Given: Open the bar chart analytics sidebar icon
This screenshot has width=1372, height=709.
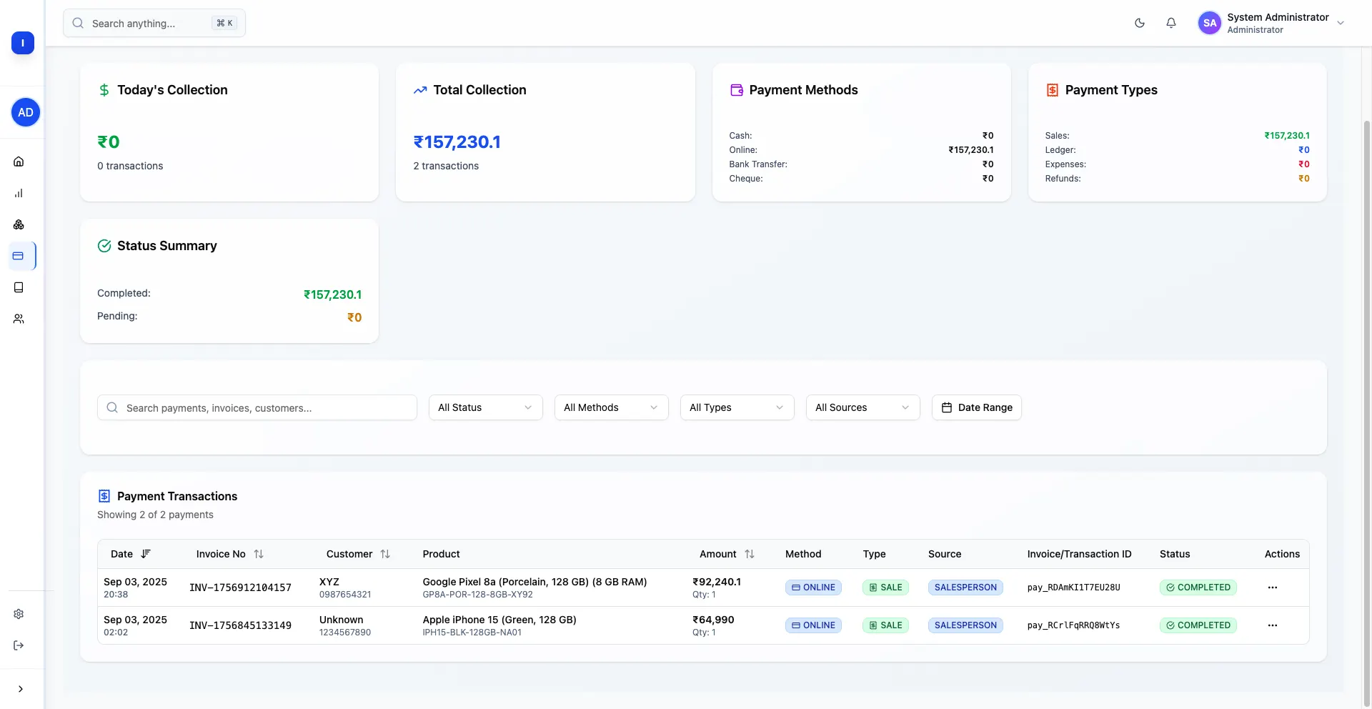Looking at the screenshot, I should tap(19, 193).
